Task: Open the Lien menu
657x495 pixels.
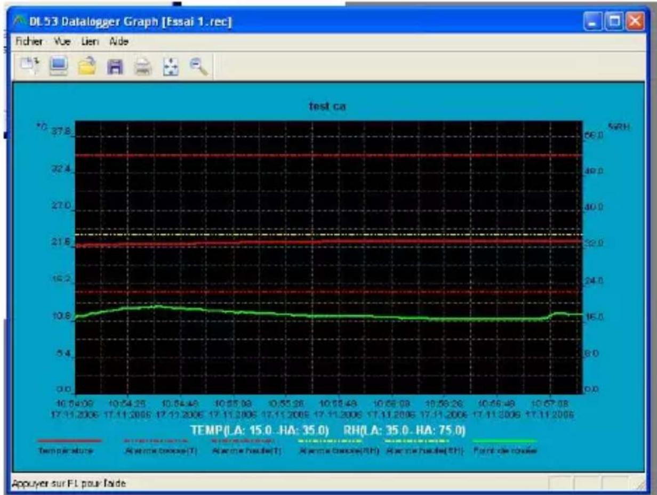Action: point(90,42)
